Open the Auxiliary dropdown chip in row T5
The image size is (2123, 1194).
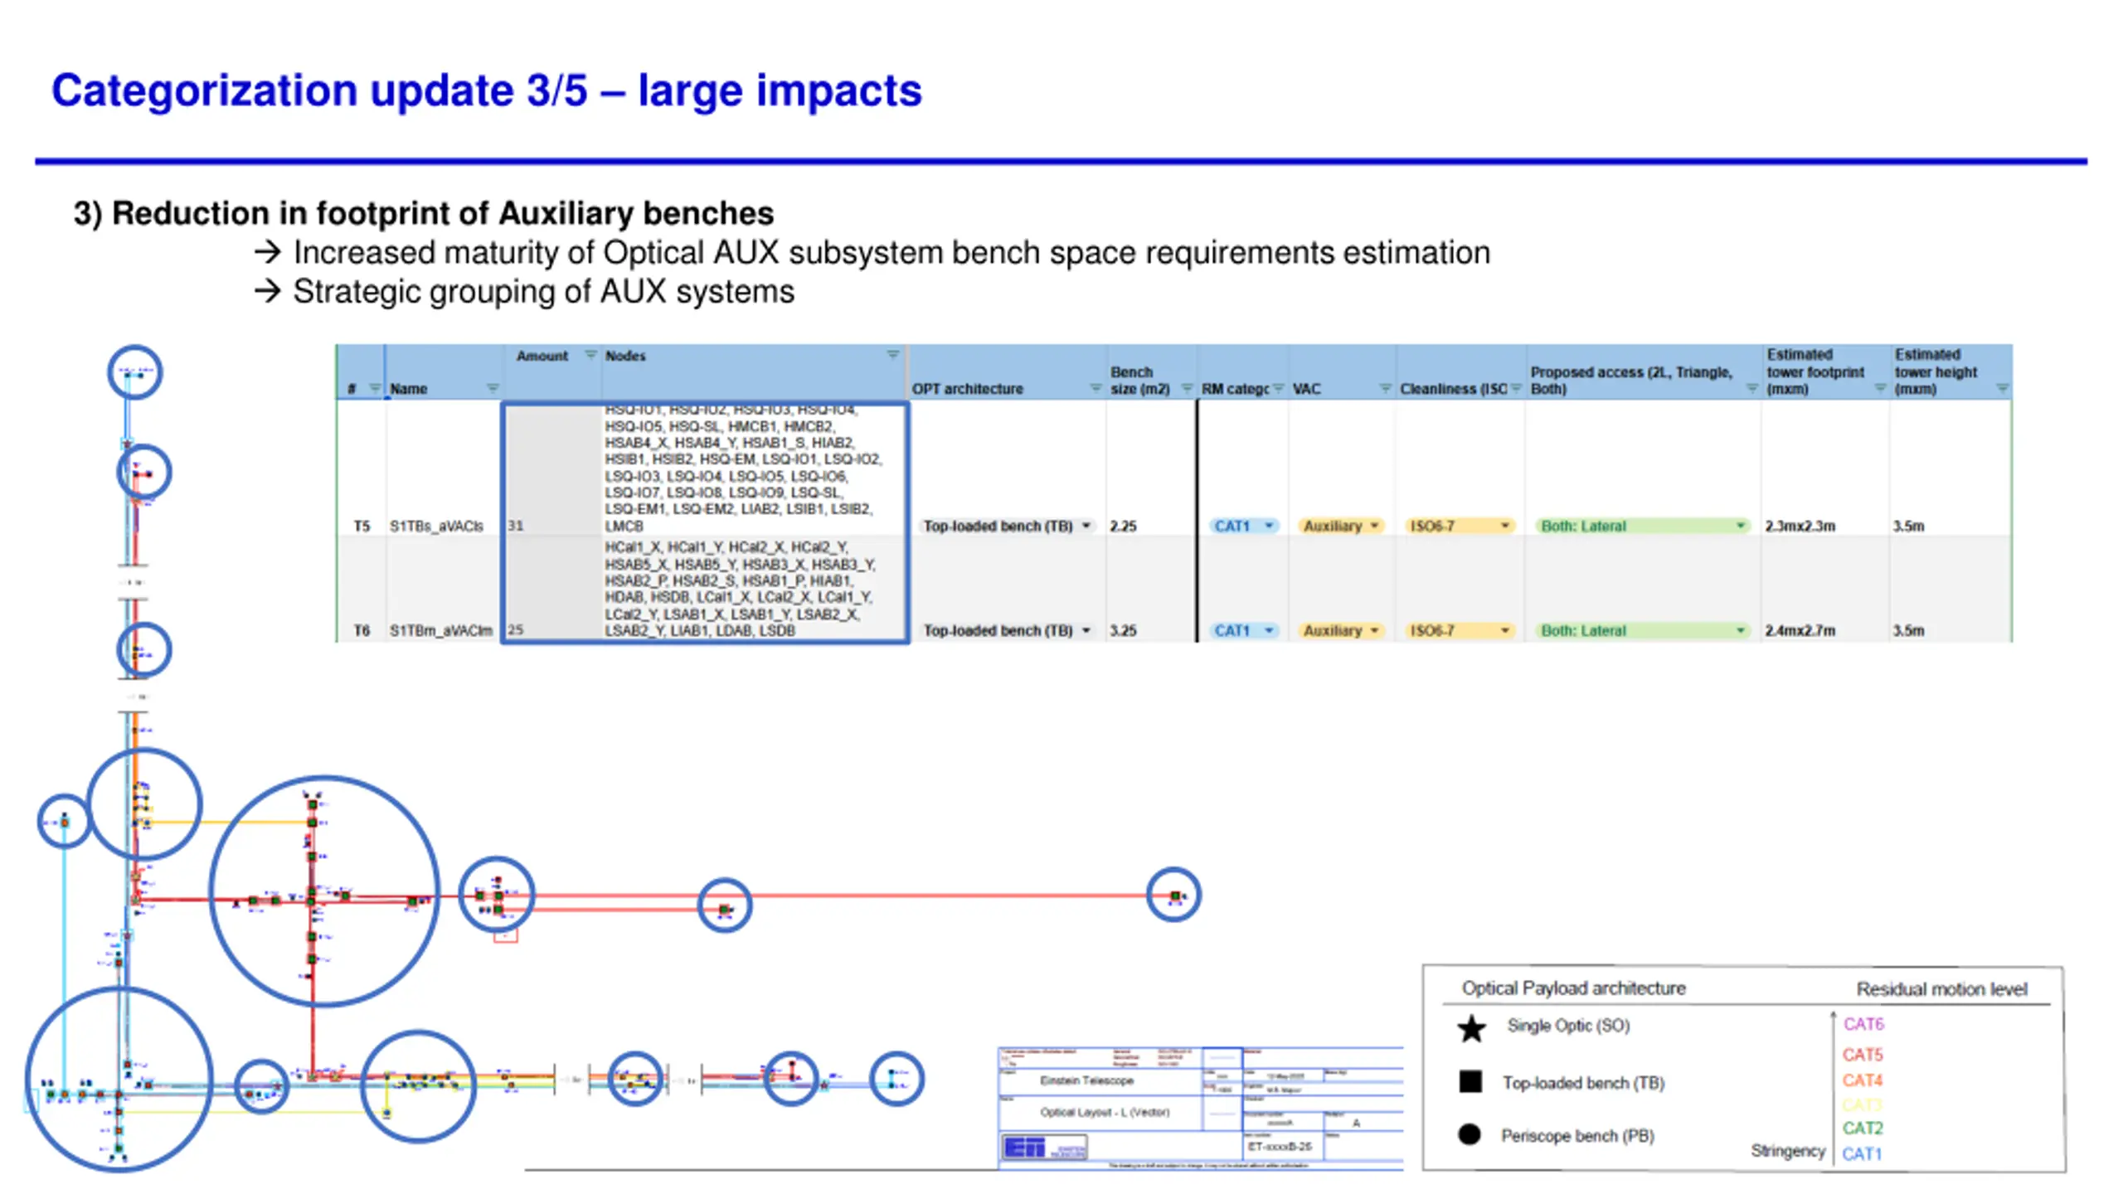tap(1341, 526)
